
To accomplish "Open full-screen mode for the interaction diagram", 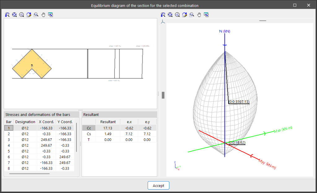I will pyautogui.click(x=206, y=15).
